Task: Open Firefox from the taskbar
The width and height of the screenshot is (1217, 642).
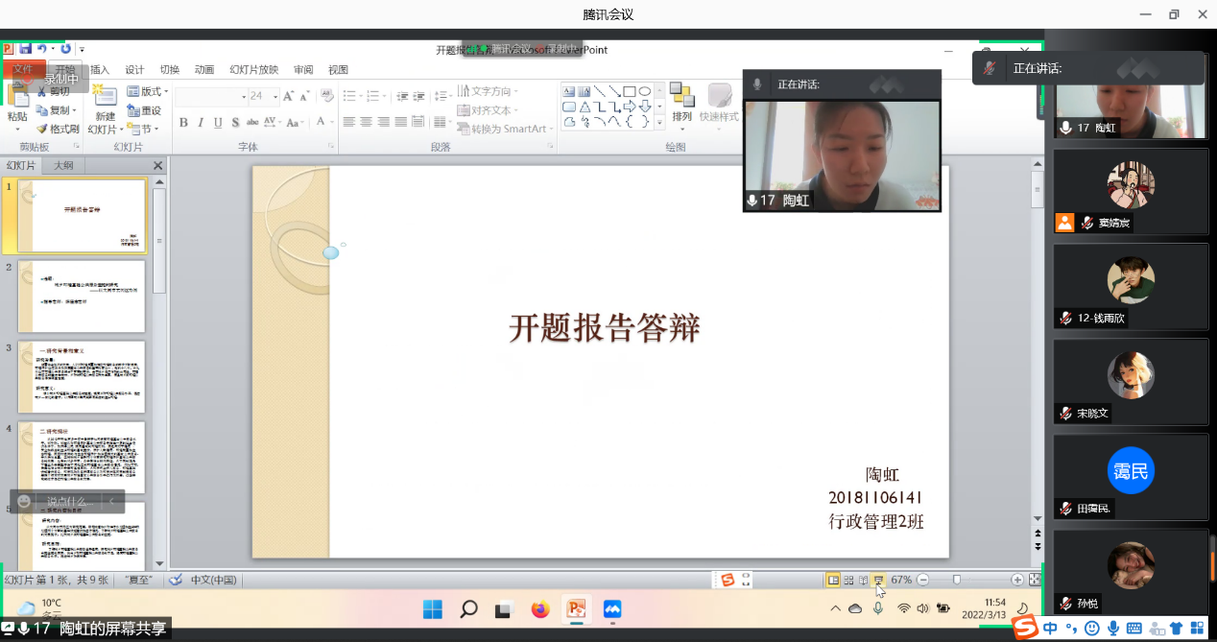Action: click(539, 609)
